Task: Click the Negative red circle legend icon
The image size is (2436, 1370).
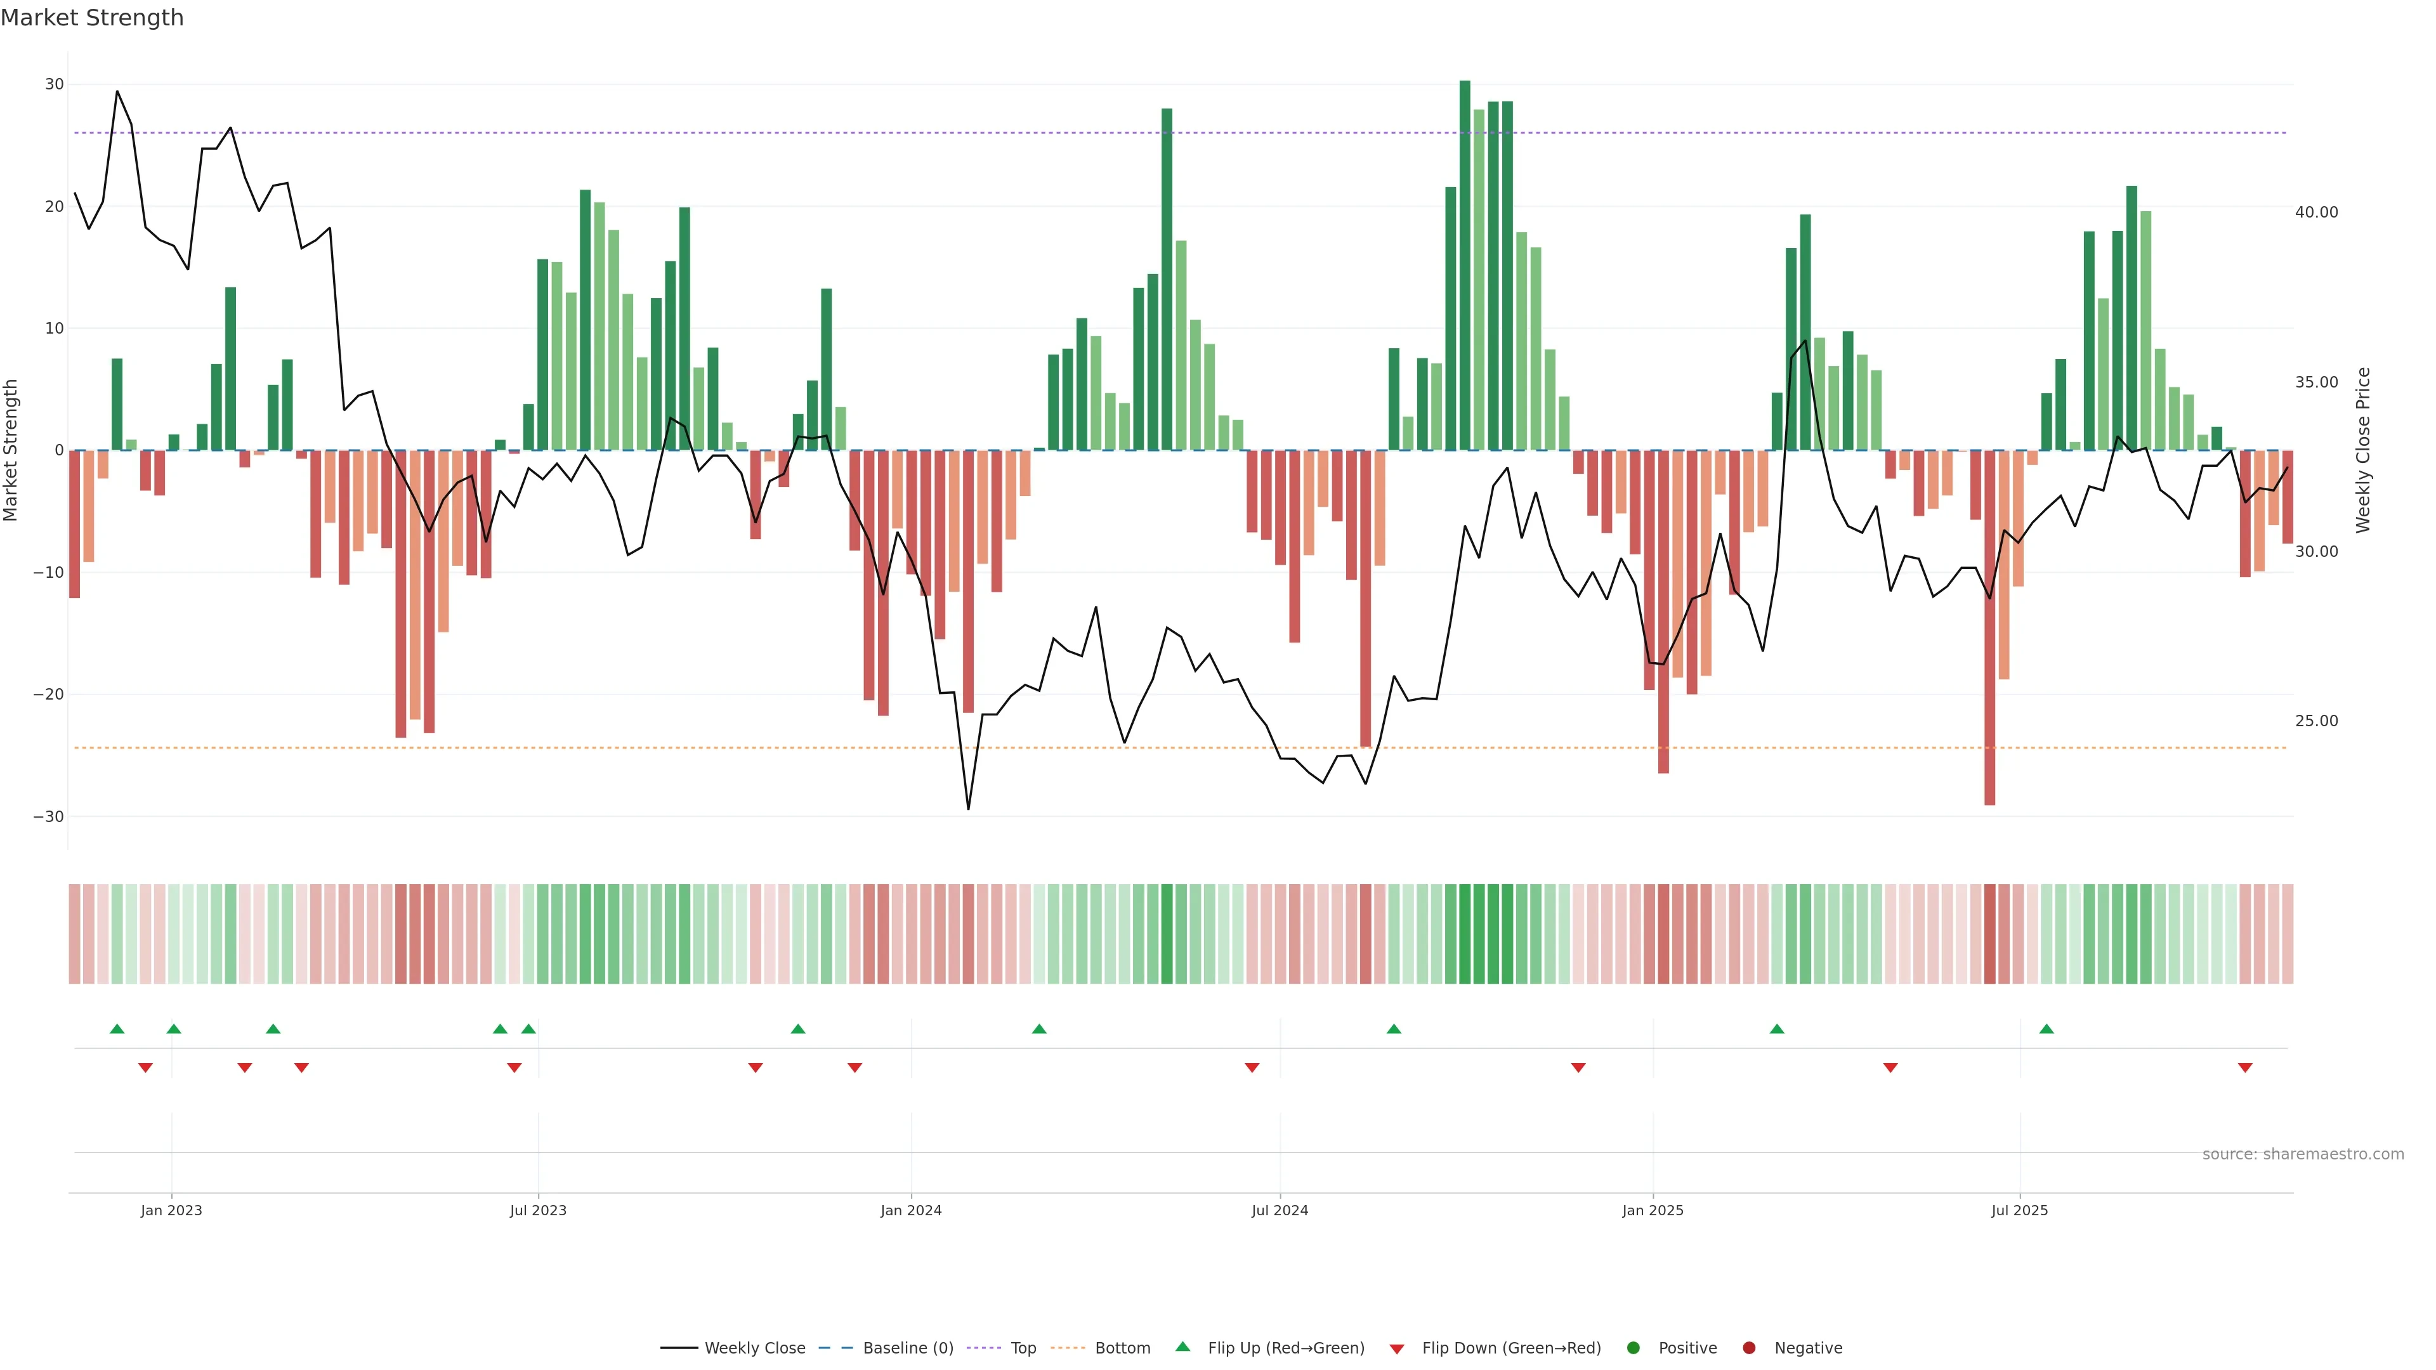Action: point(1748,1348)
